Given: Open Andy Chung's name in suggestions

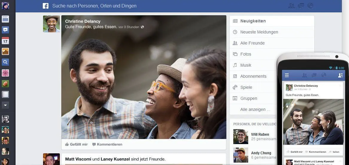Looking at the screenshot, I should pos(261,153).
